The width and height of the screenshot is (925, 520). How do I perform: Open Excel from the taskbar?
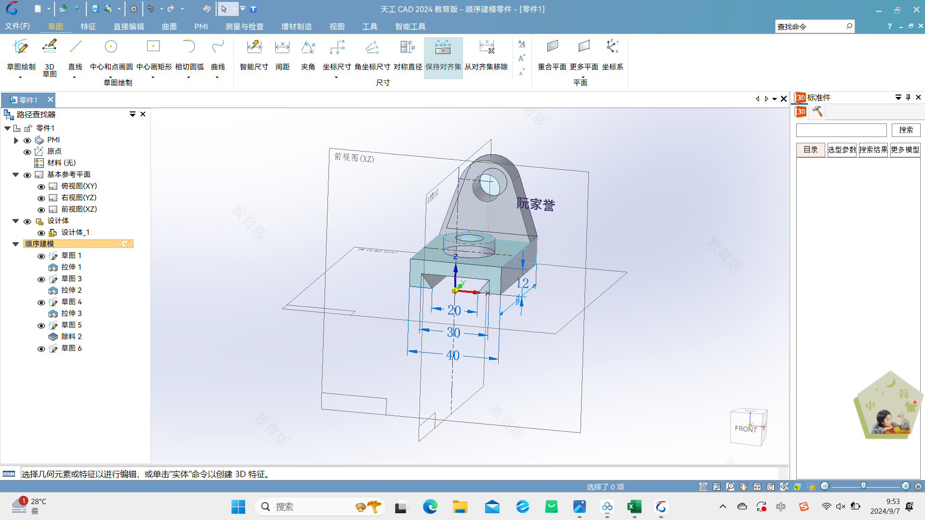pyautogui.click(x=634, y=507)
